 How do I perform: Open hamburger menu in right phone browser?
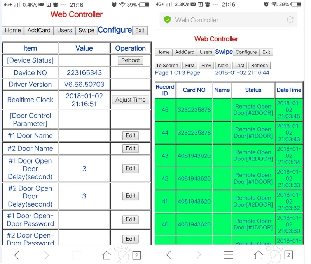(229, 255)
